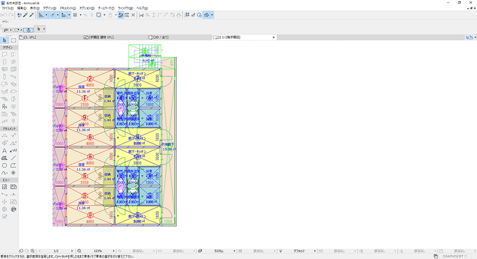
Task: Toggle Guide Lines button in toolbar
Action: click(x=41, y=15)
